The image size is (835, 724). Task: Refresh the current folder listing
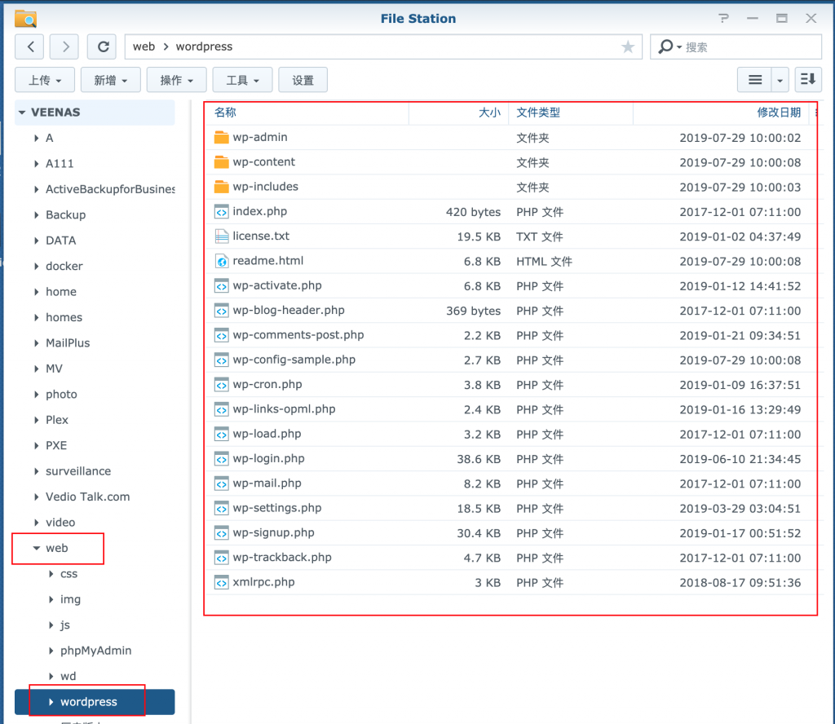104,46
